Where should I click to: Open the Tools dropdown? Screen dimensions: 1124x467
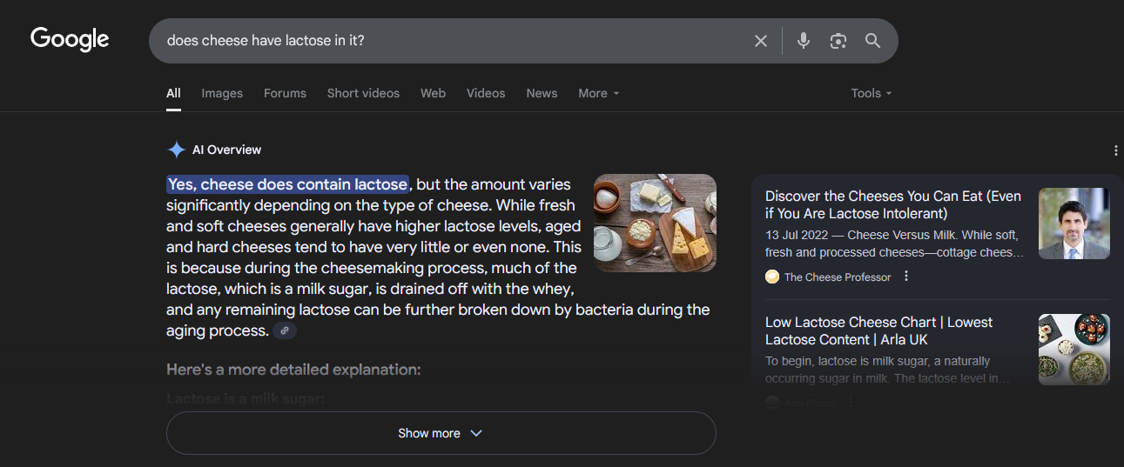872,93
